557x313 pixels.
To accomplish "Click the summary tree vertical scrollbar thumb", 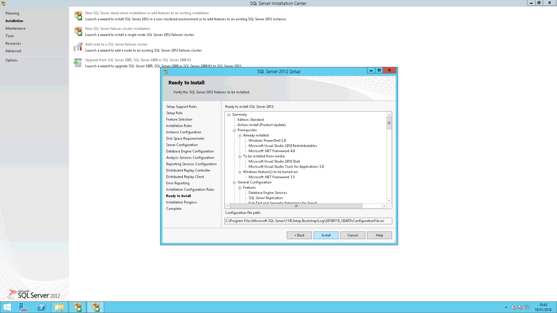I will tap(389, 123).
